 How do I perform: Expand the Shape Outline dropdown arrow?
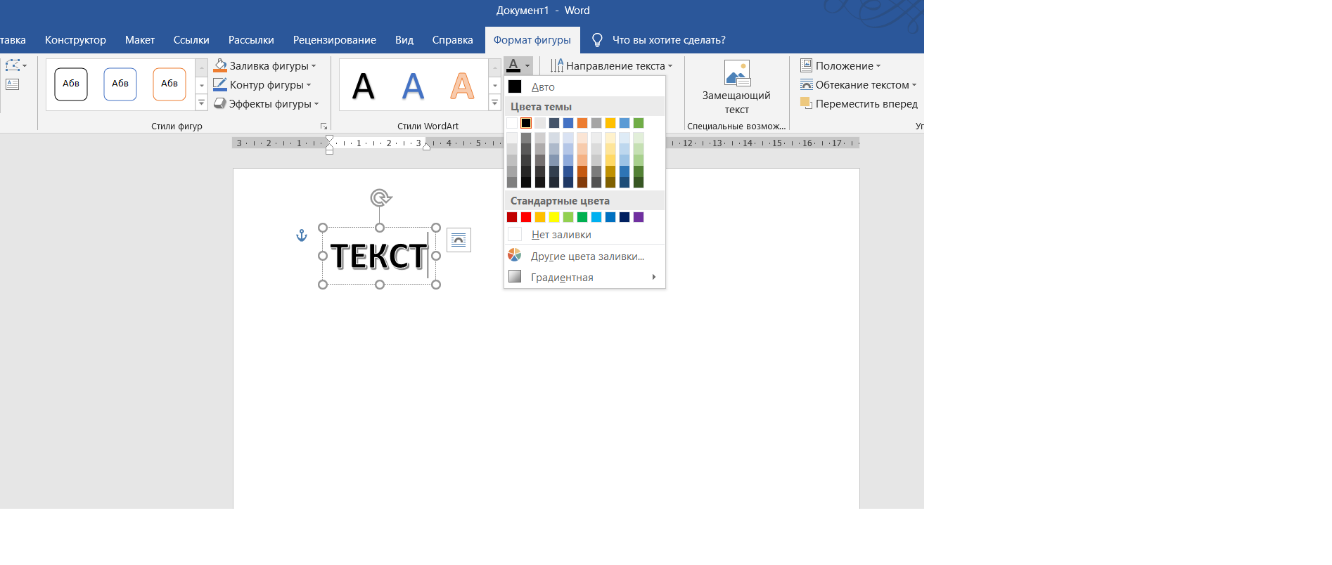coord(309,85)
